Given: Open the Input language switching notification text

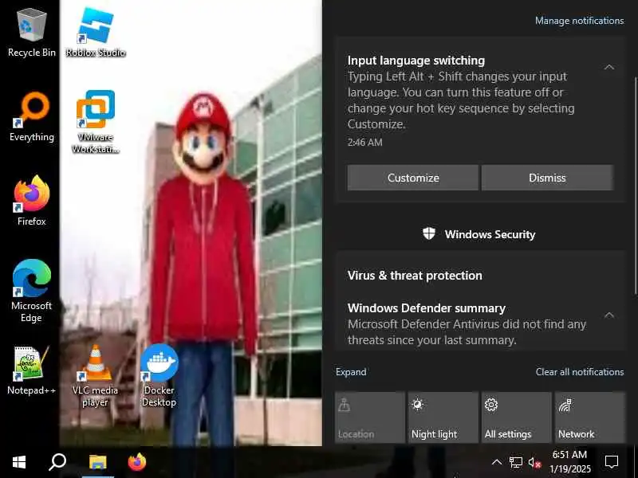Looking at the screenshot, I should 461,100.
